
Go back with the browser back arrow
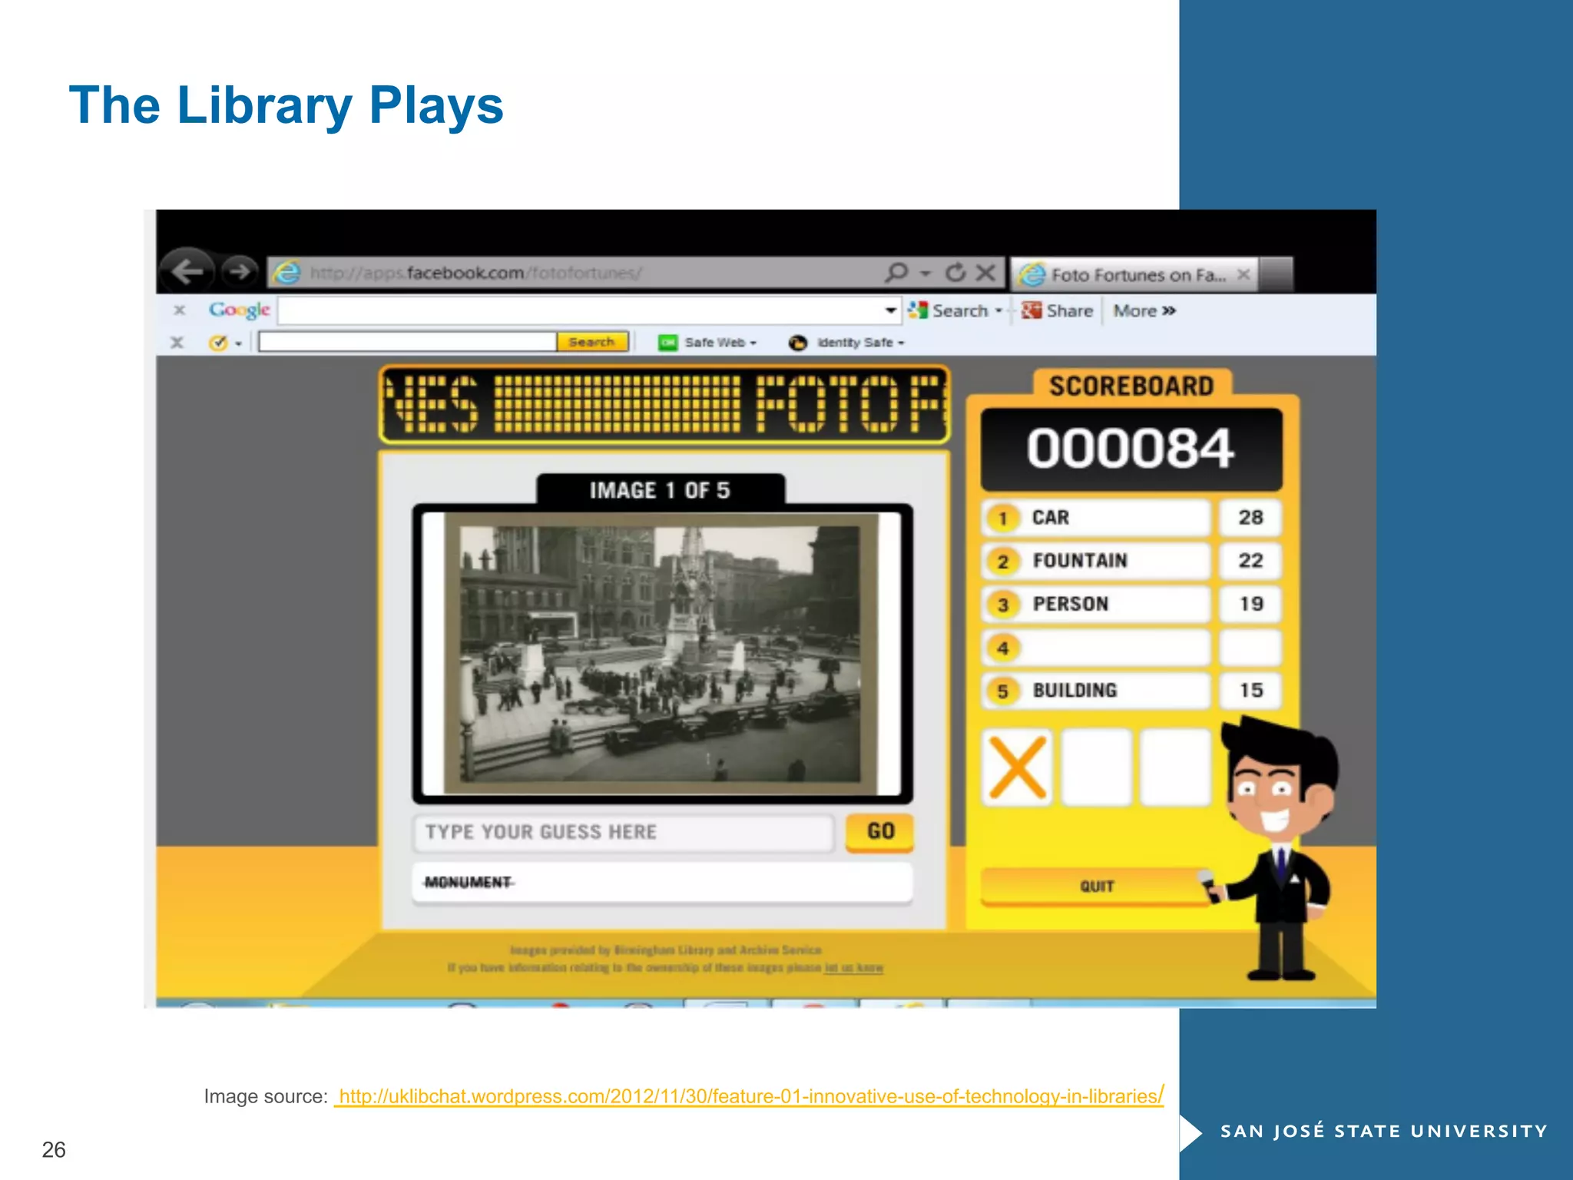click(187, 271)
